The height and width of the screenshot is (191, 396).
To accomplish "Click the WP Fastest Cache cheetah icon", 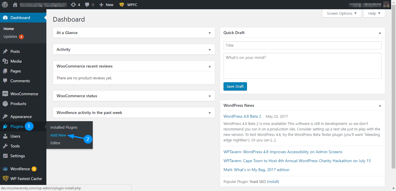I will pos(5,179).
